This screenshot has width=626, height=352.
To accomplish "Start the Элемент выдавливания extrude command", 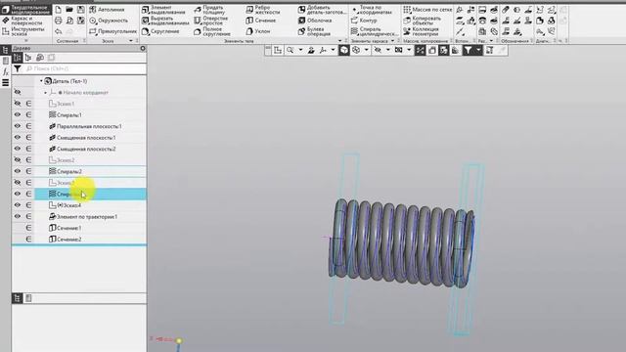I will click(163, 10).
